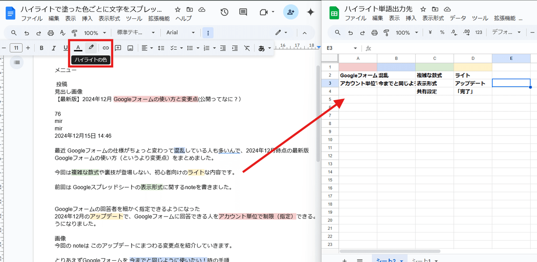537x262 pixels.
Task: Click the Docs highlight color pen icon
Action: (x=91, y=47)
